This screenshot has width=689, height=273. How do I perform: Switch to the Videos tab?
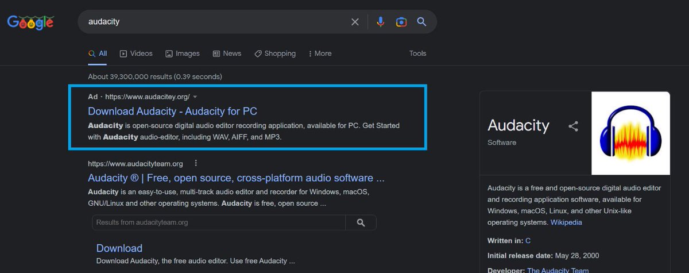136,53
